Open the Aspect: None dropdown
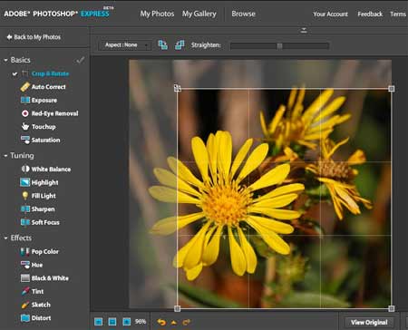 [x=125, y=45]
